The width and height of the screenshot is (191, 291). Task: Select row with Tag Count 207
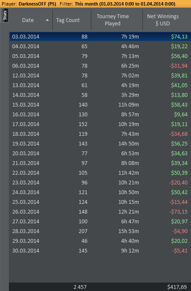[x=100, y=231]
